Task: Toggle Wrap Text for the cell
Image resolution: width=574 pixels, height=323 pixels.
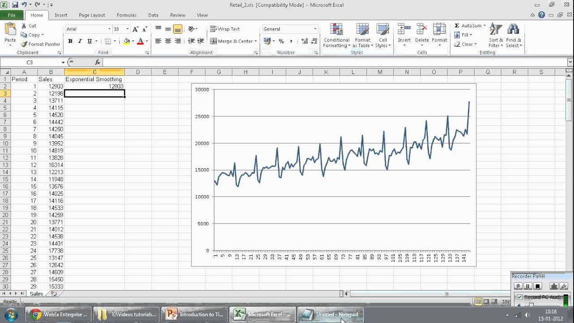Action: 225,29
